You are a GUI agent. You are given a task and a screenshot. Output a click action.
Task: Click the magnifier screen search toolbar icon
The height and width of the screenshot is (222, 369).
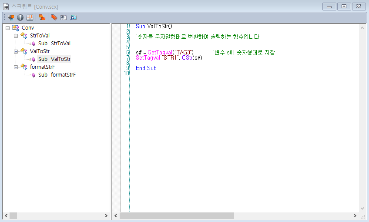point(74,17)
